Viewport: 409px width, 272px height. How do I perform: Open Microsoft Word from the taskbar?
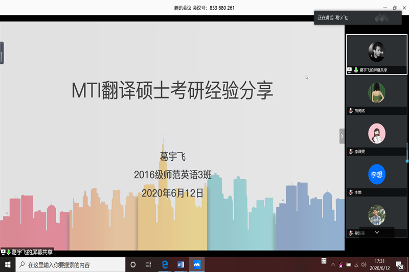click(180, 265)
